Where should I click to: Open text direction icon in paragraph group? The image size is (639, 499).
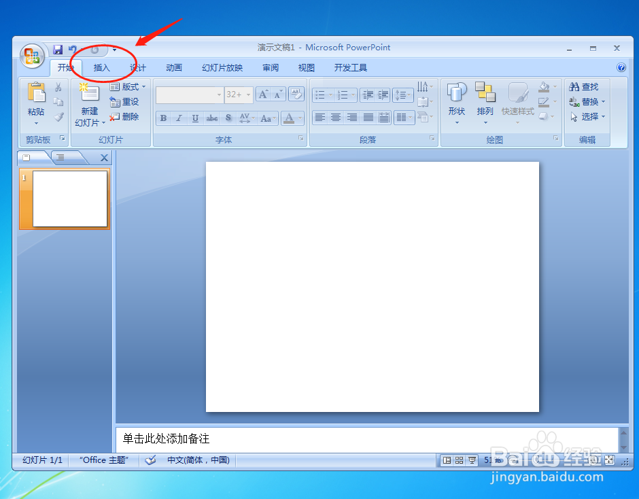coord(425,87)
